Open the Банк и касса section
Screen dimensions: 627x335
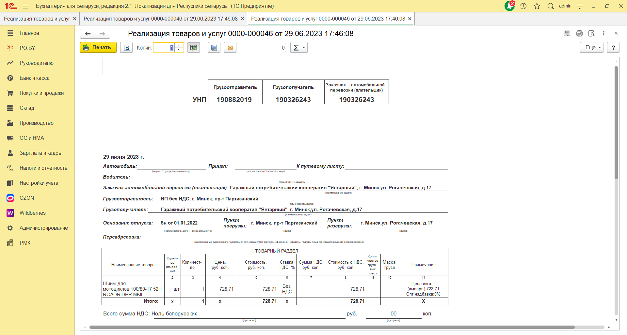coord(34,78)
